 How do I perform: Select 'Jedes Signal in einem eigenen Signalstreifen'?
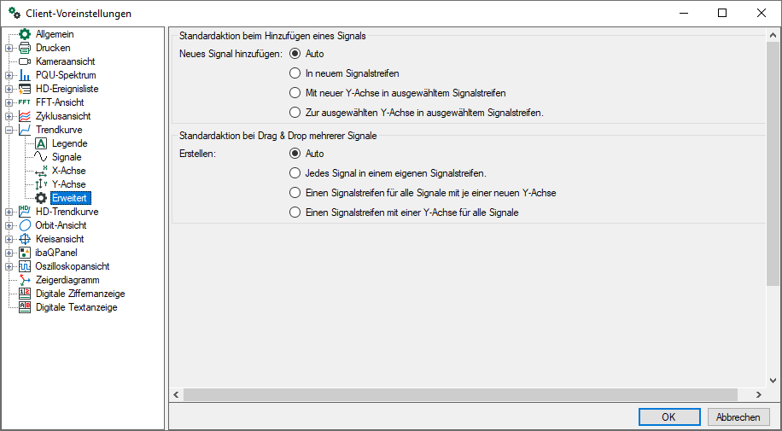pyautogui.click(x=295, y=173)
